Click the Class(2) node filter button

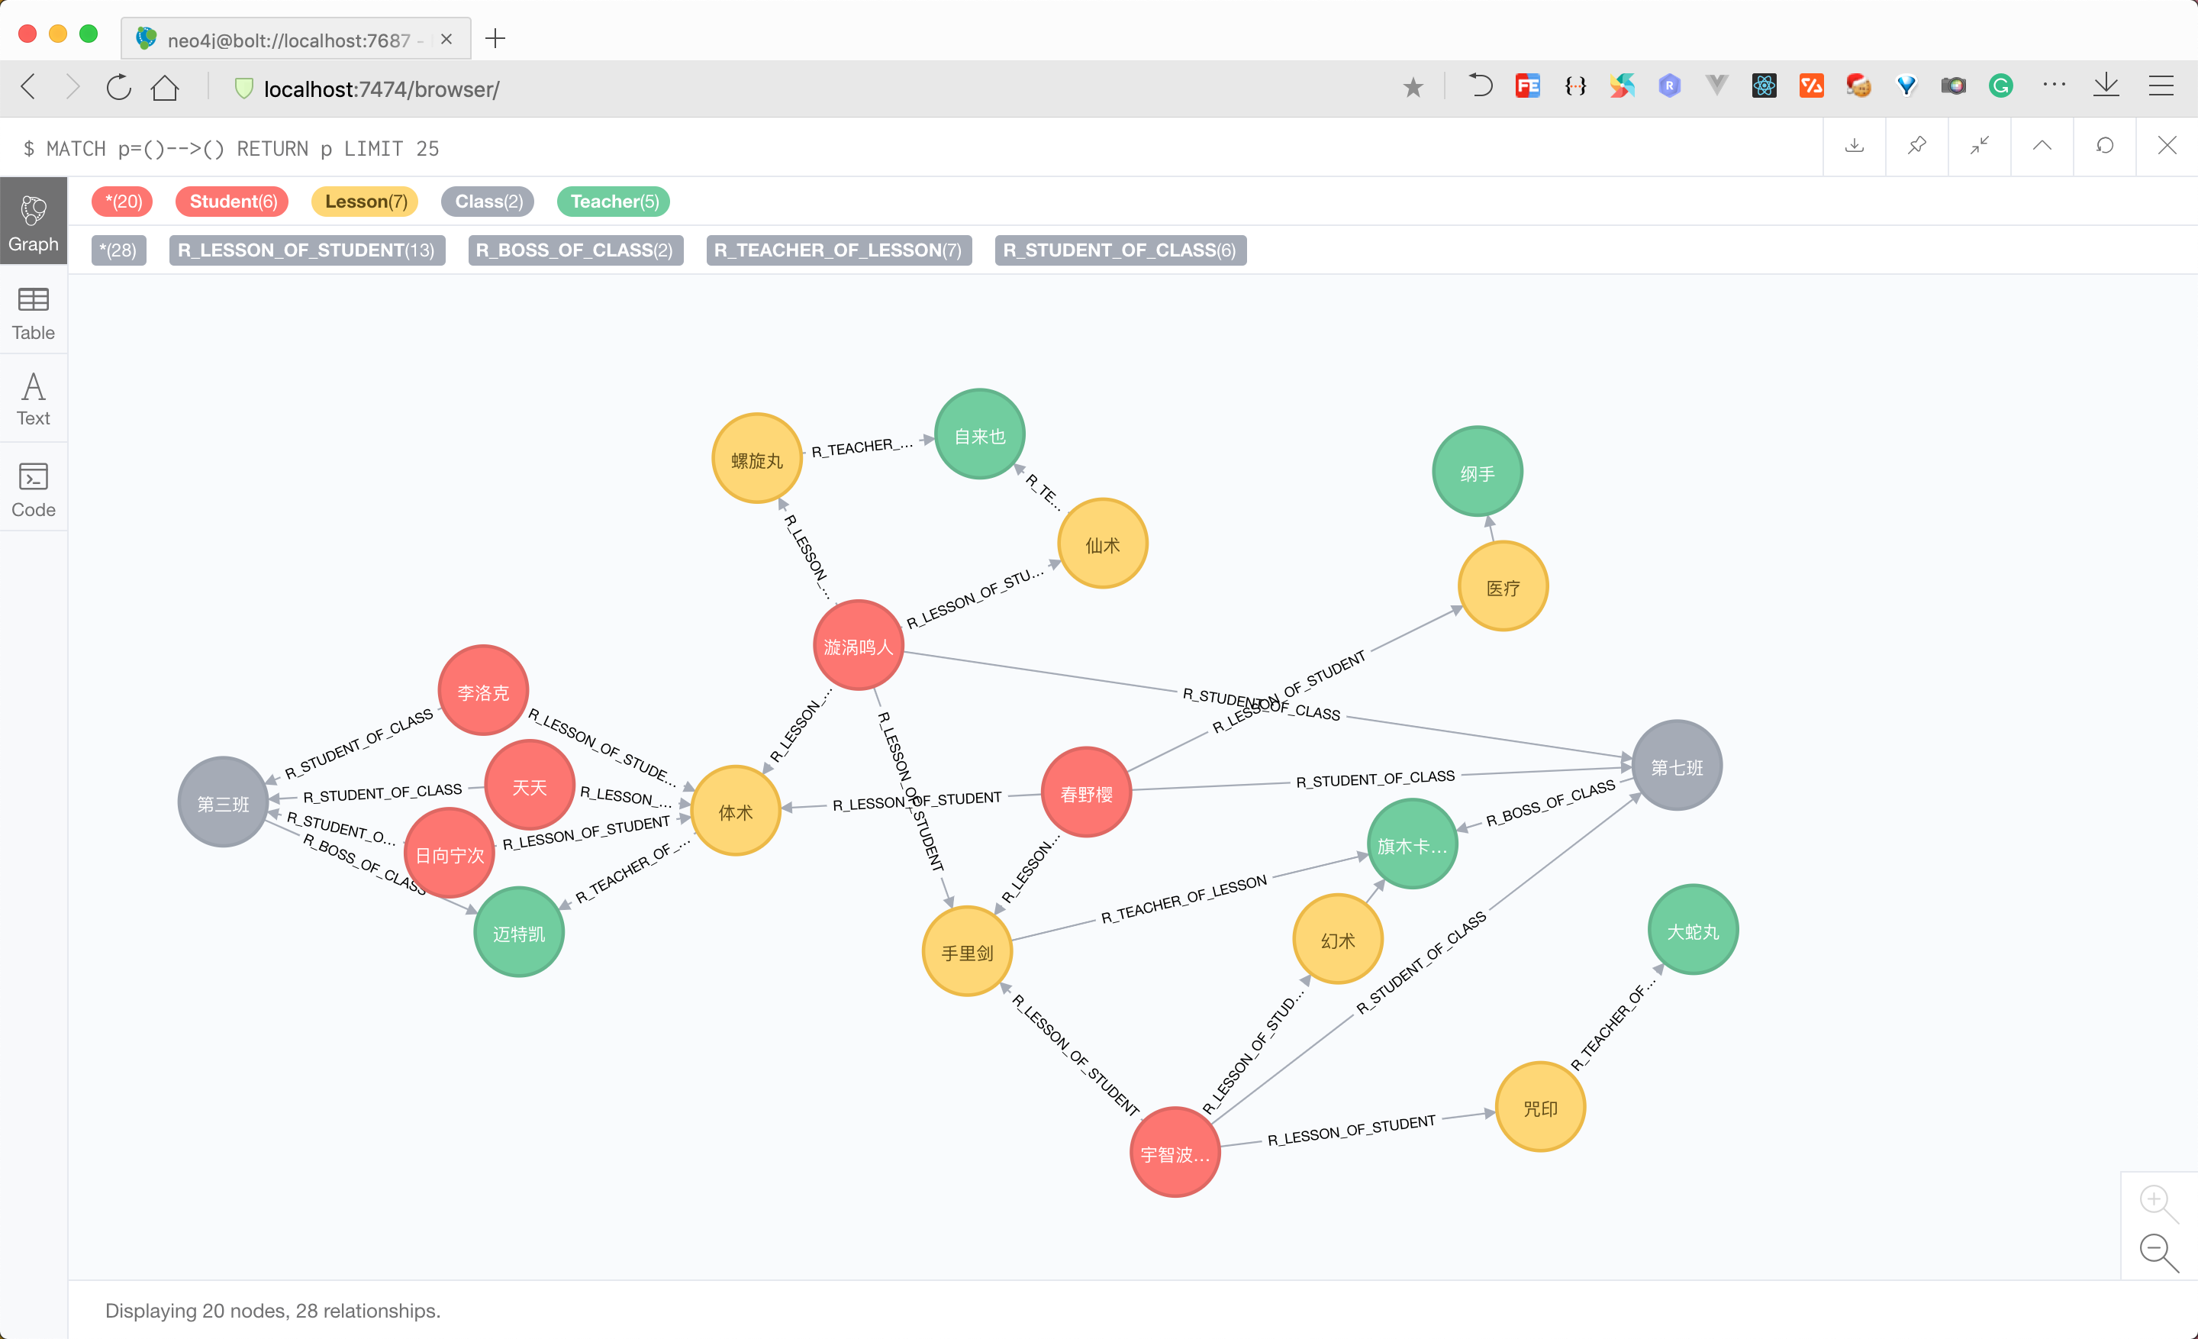[x=485, y=201]
